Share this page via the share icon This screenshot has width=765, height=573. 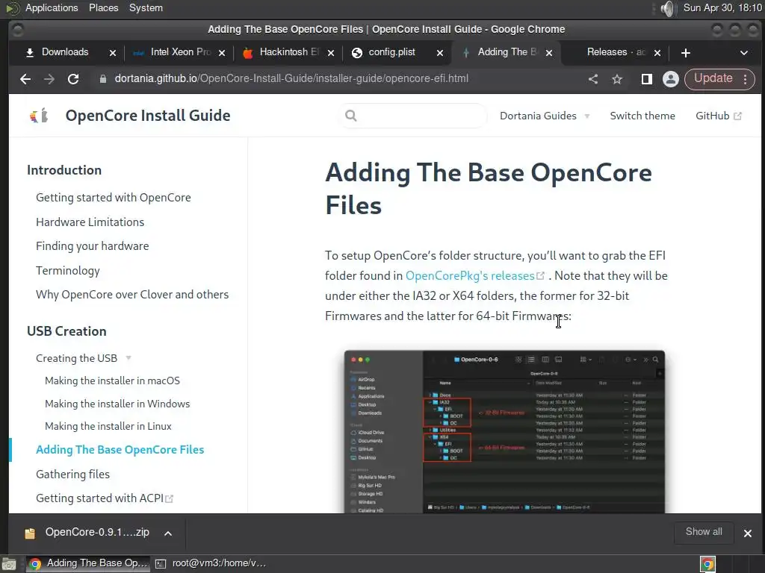coord(593,79)
